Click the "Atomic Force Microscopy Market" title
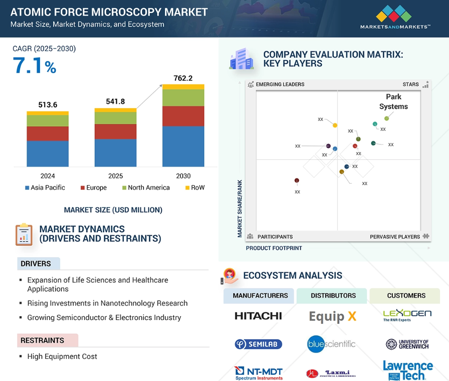The height and width of the screenshot is (381, 449). 109,12
